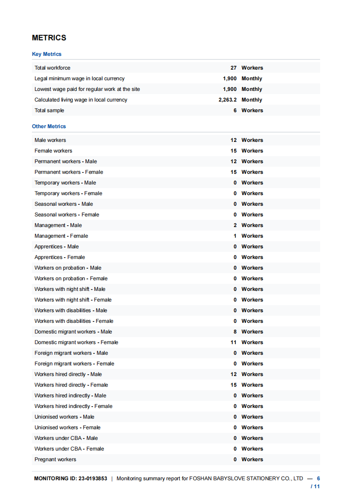
Task: Click the Legal minimum wage row label
Action: [x=79, y=78]
